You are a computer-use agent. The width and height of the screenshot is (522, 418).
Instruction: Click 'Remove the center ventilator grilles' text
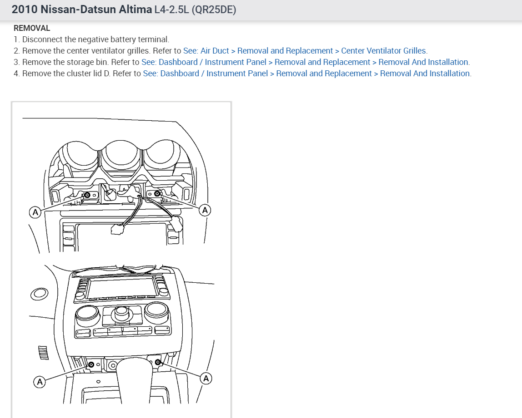point(86,51)
